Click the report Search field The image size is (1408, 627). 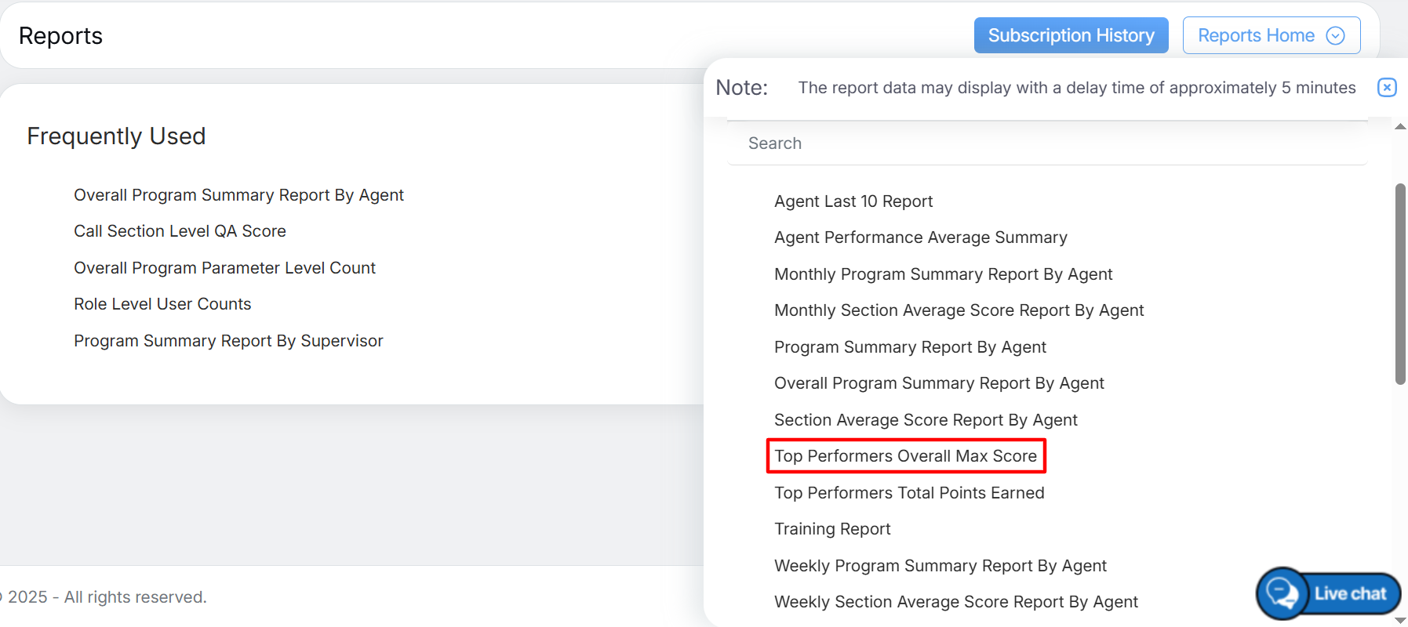point(1047,143)
